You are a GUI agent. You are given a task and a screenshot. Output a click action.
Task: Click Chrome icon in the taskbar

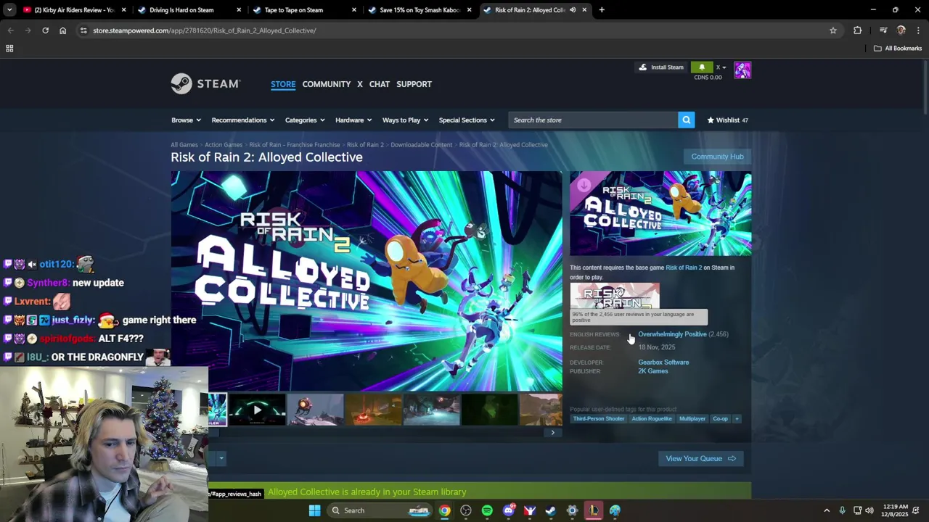(x=444, y=510)
